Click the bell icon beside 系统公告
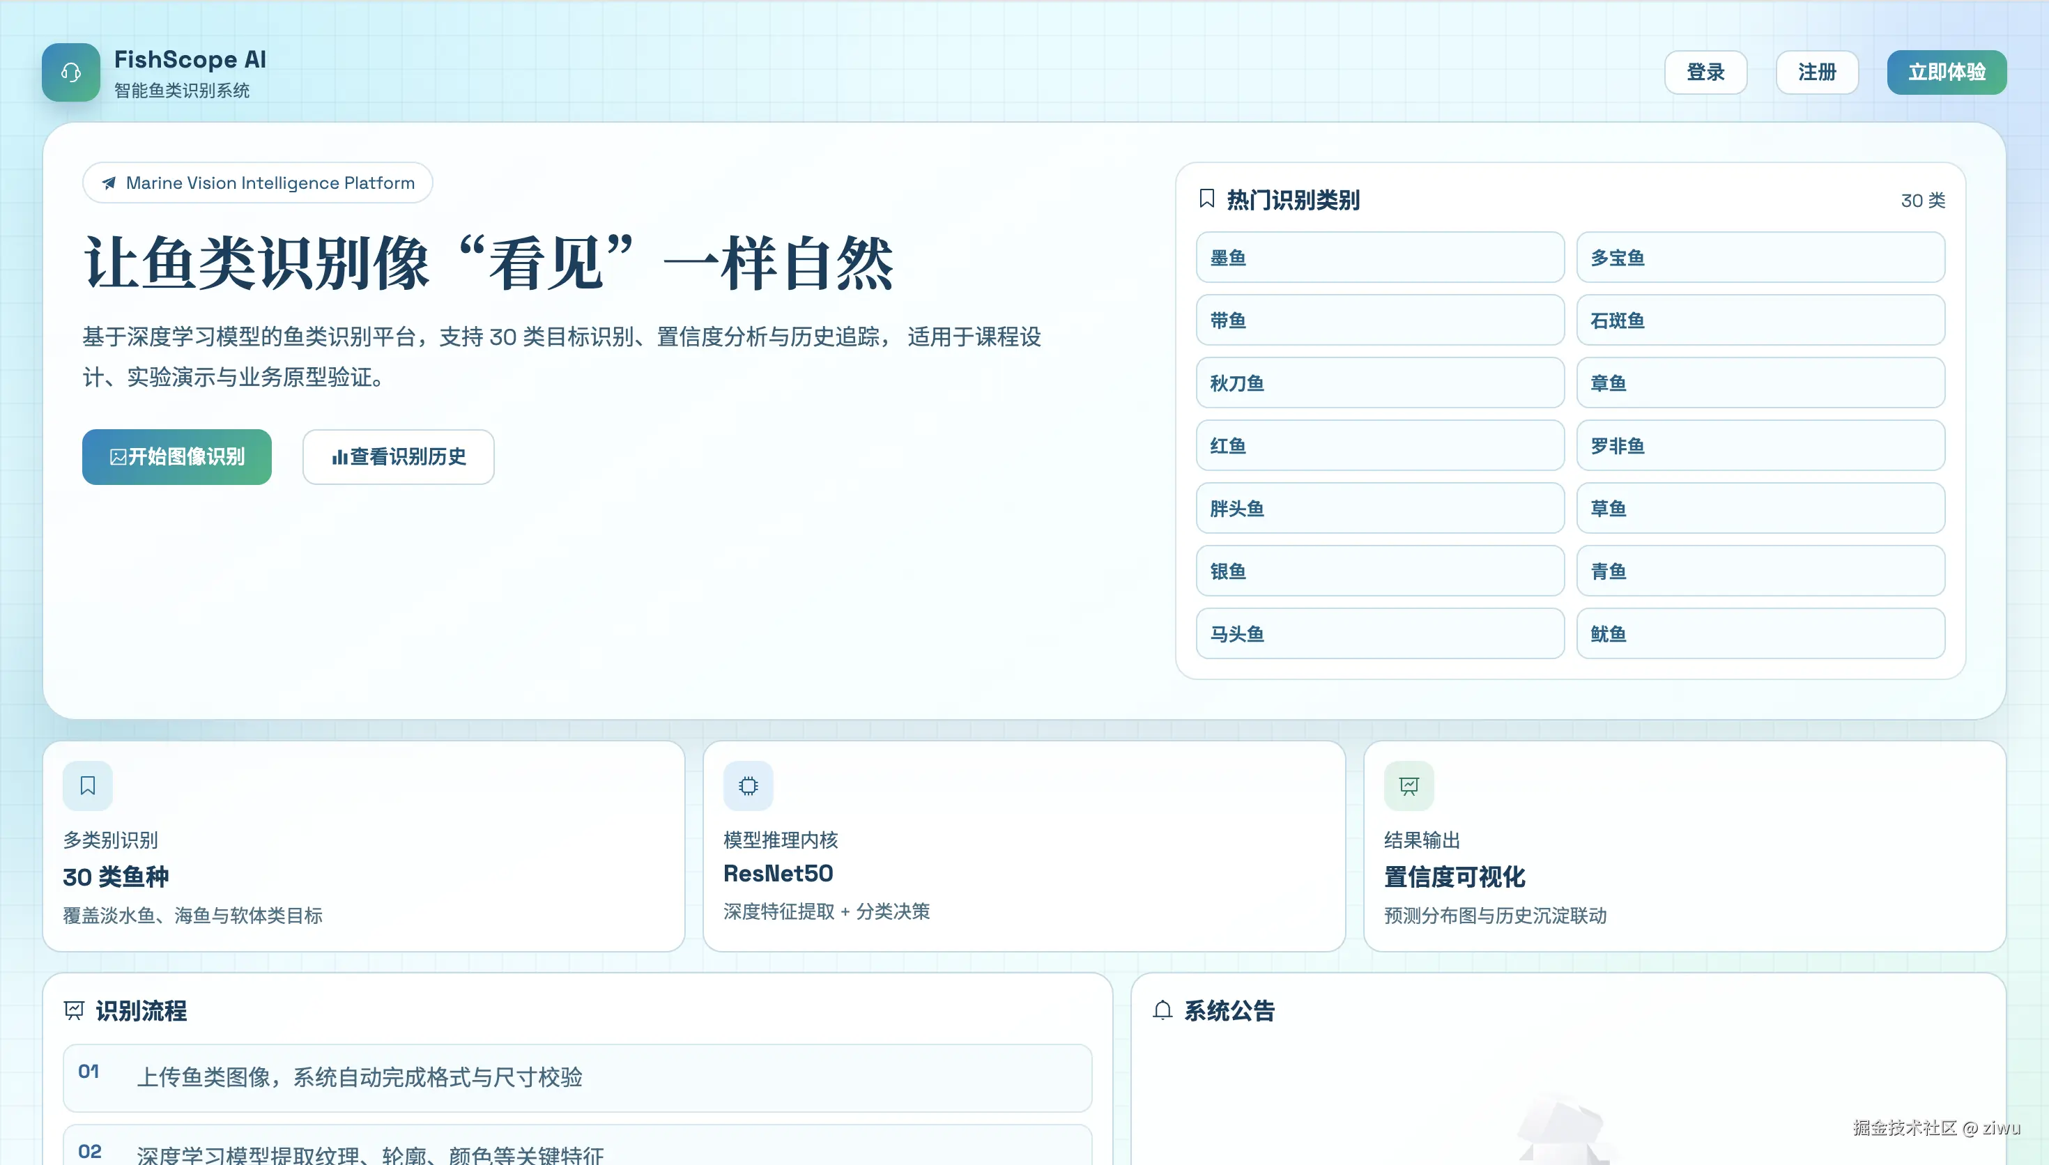Viewport: 2049px width, 1165px height. [1162, 1010]
